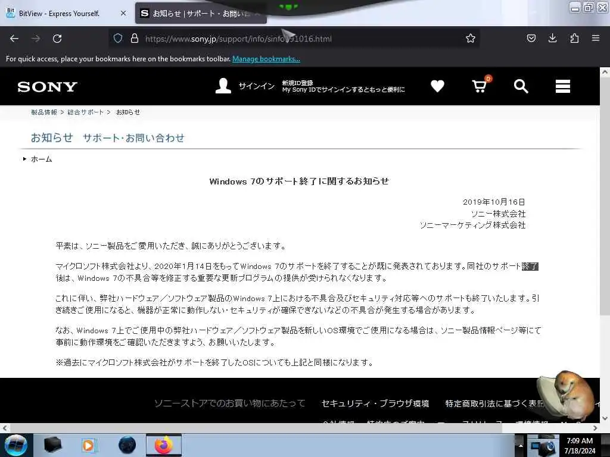Click 新規ID登録 link
Image resolution: width=610 pixels, height=457 pixels.
coord(297,83)
